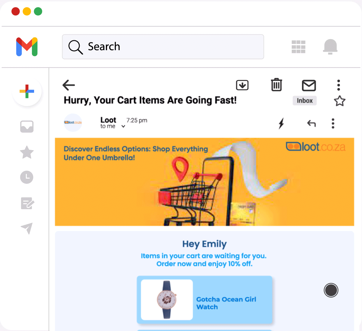This screenshot has width=362, height=331.
Task: Click the watch product image
Action: point(167,300)
